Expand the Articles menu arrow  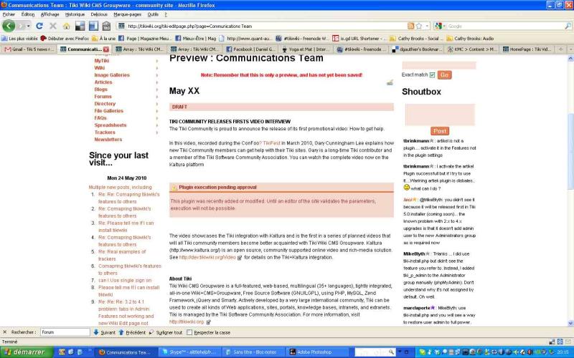coord(157,82)
